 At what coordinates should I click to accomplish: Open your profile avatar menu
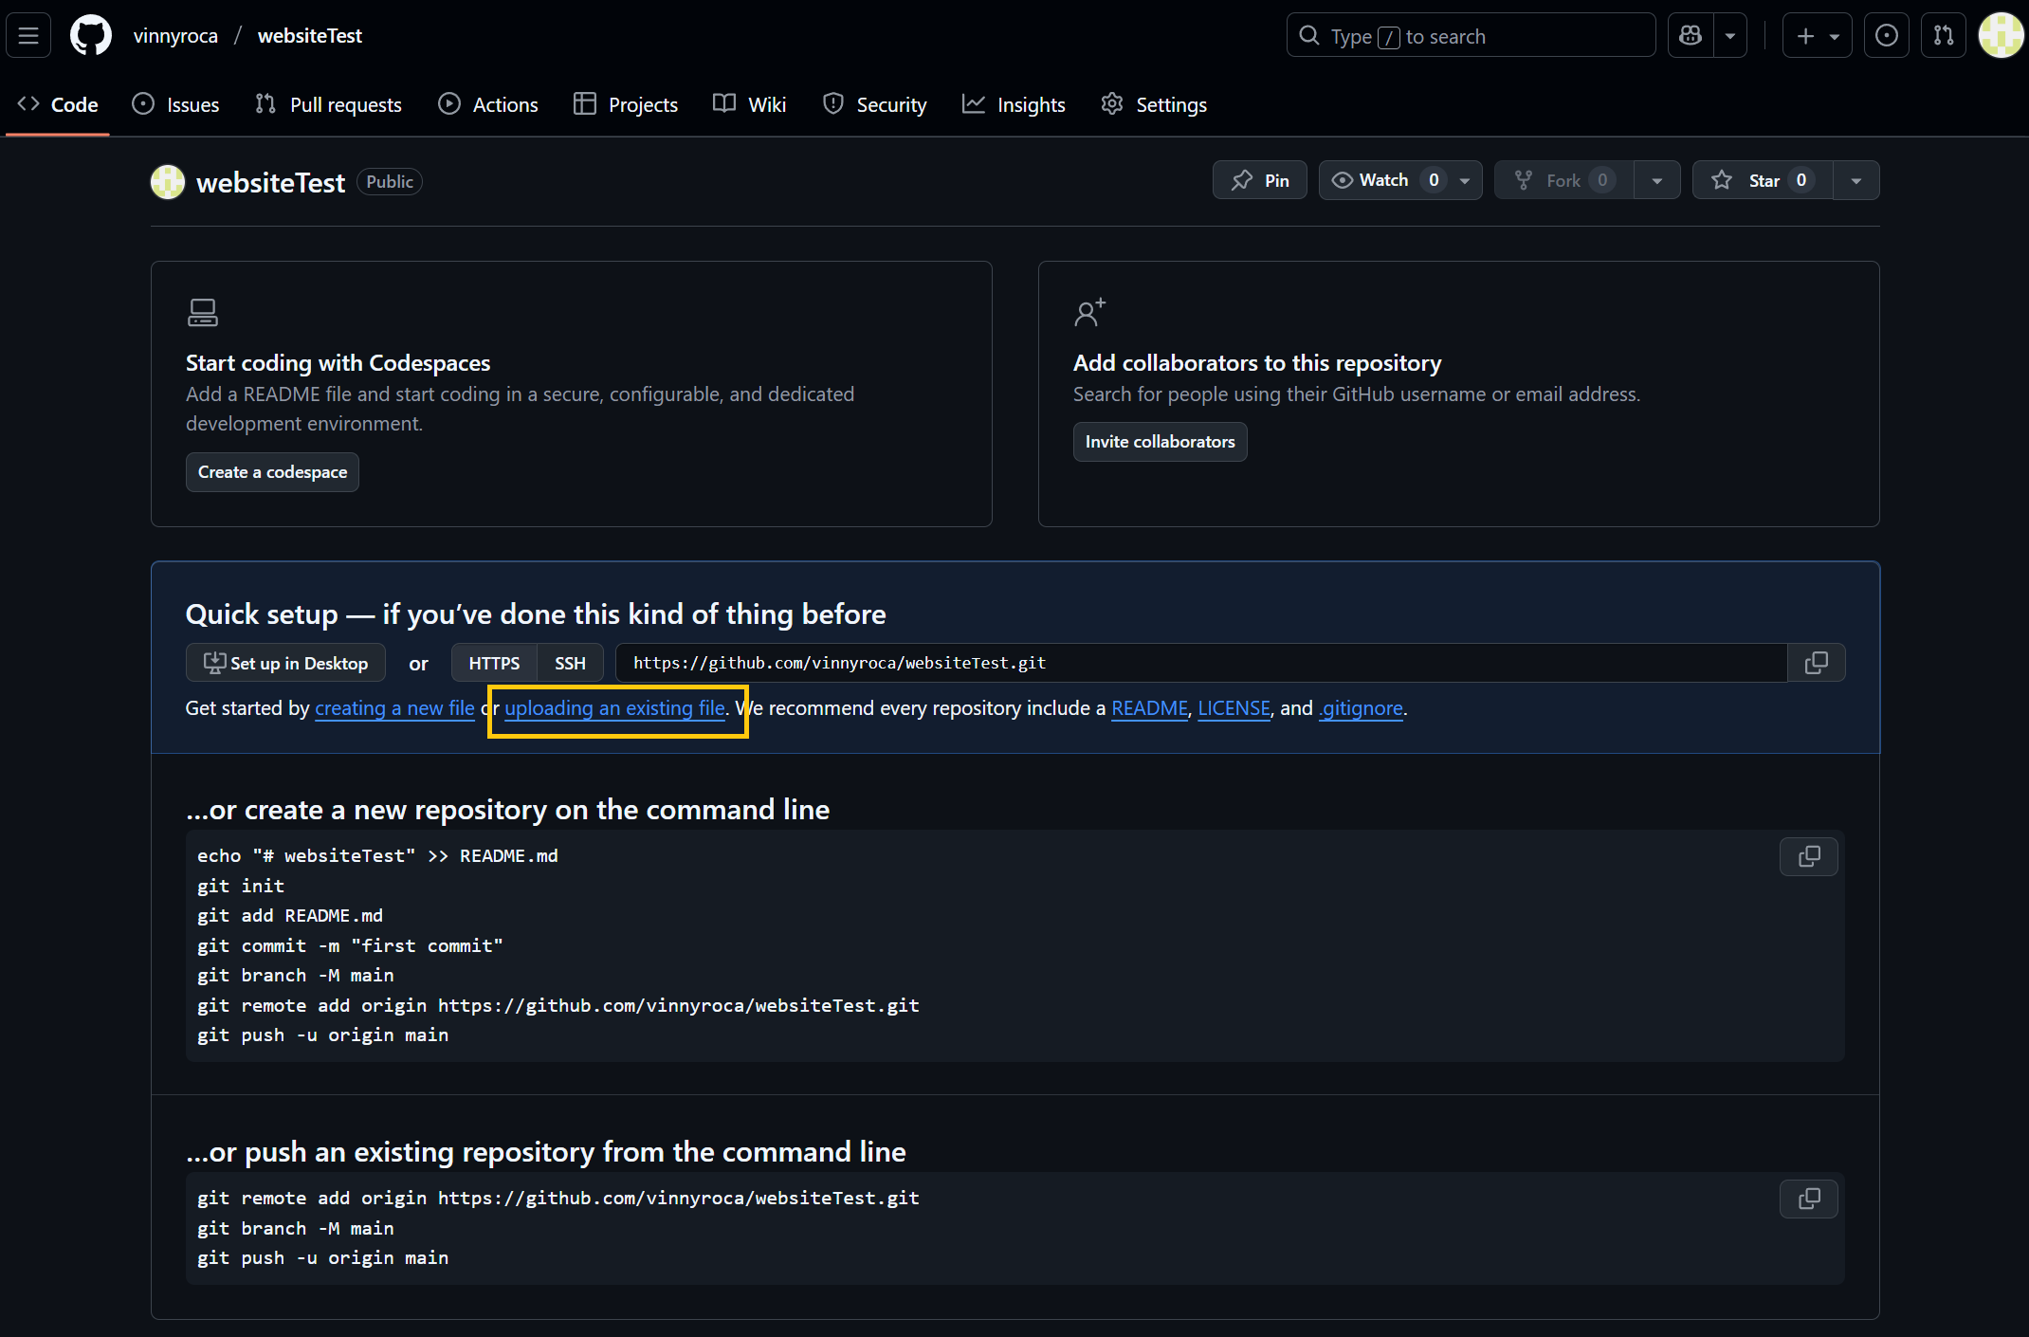(2001, 35)
